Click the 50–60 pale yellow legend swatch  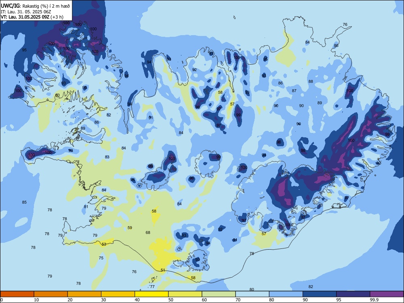(x=185, y=294)
